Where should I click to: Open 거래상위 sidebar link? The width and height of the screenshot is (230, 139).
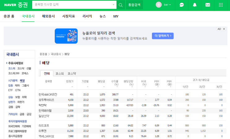pyautogui.click(x=13, y=114)
